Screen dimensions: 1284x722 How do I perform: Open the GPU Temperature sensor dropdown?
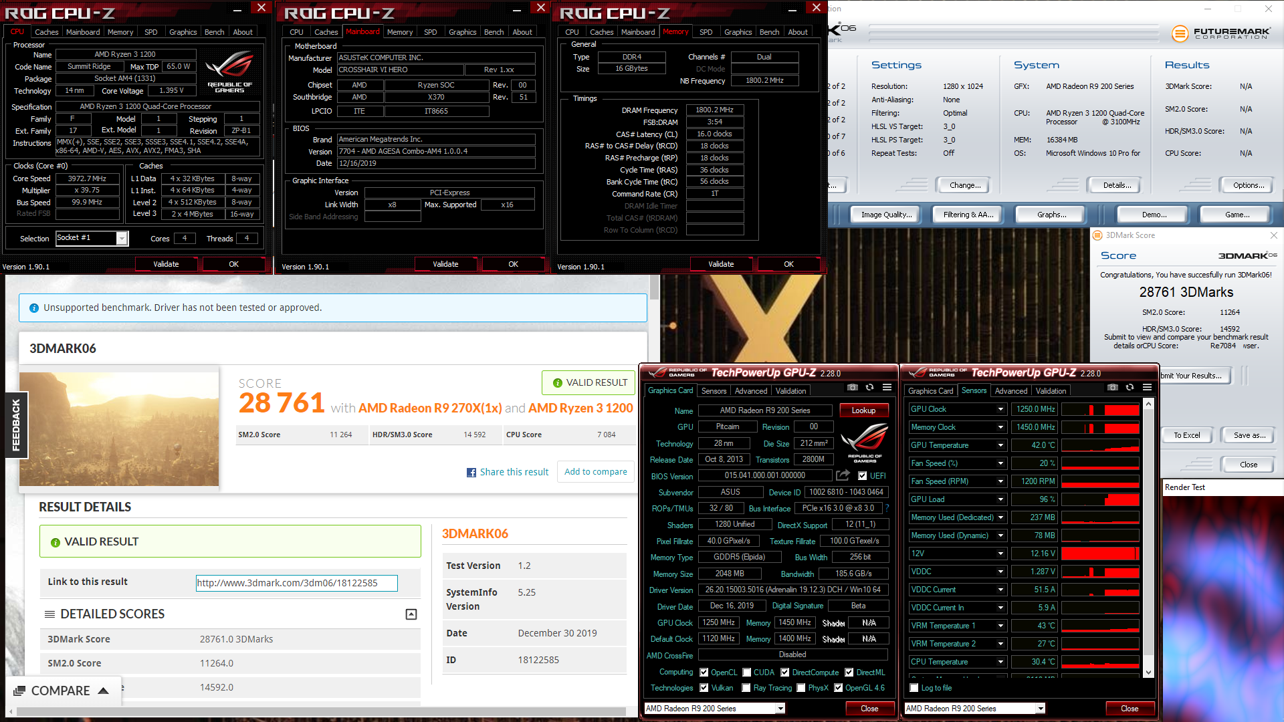(x=1000, y=445)
